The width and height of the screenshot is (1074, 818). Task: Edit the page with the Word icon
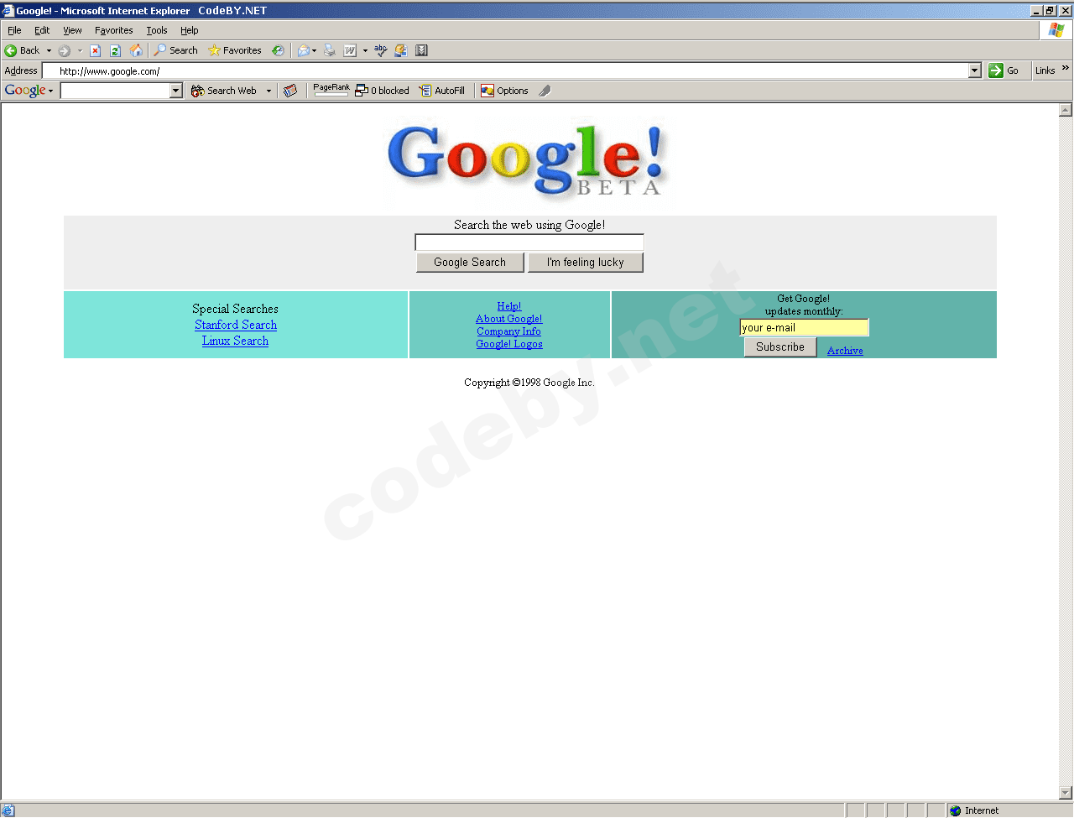coord(350,50)
